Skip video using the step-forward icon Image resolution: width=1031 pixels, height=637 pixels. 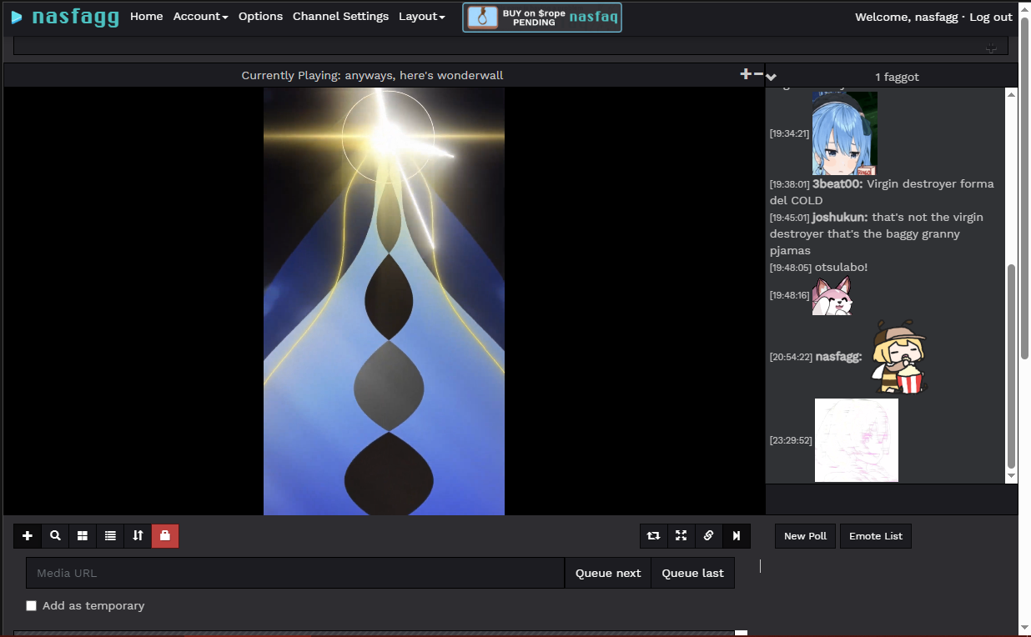point(736,536)
